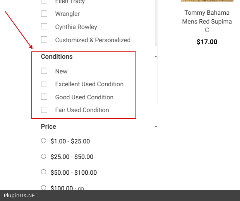Tick the Cynthia Rowley checkbox

tap(44, 27)
